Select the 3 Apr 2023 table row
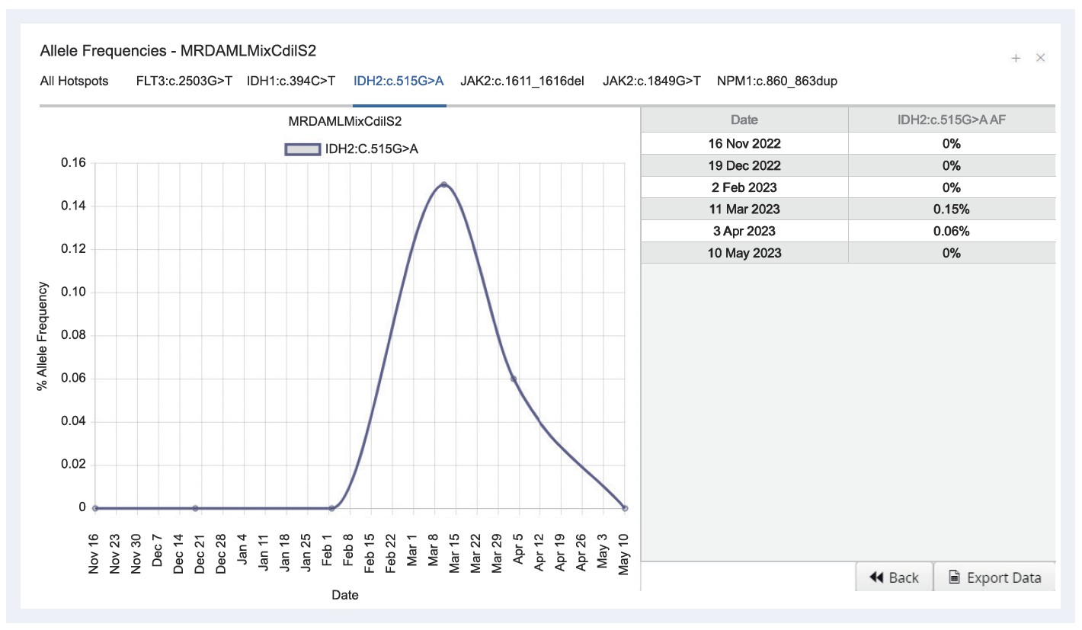The image size is (1082, 630). tap(847, 232)
